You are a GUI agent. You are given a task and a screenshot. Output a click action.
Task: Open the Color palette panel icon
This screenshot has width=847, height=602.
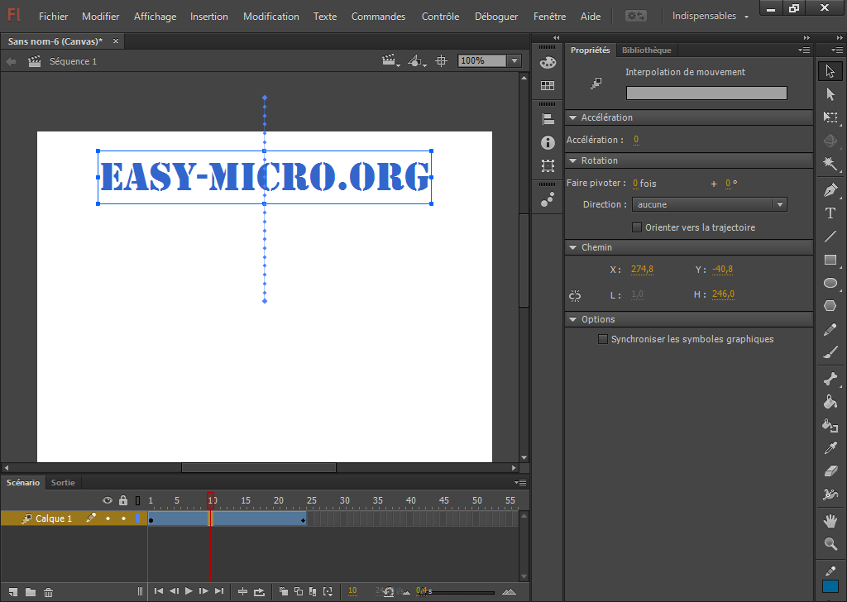click(548, 62)
